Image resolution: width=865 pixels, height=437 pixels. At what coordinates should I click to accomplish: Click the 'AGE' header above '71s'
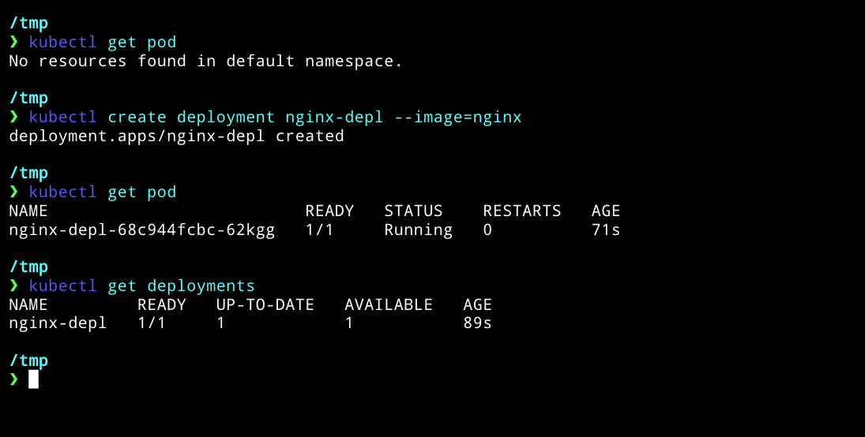click(606, 211)
